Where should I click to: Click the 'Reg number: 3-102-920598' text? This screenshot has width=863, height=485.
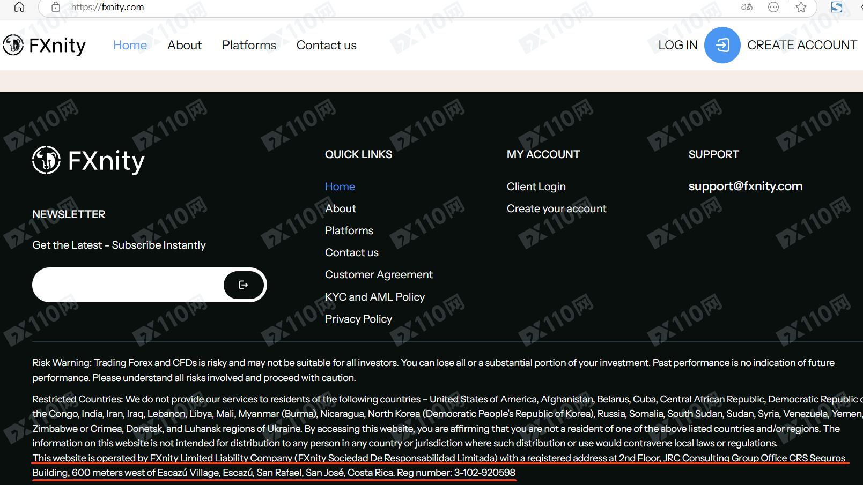(456, 473)
